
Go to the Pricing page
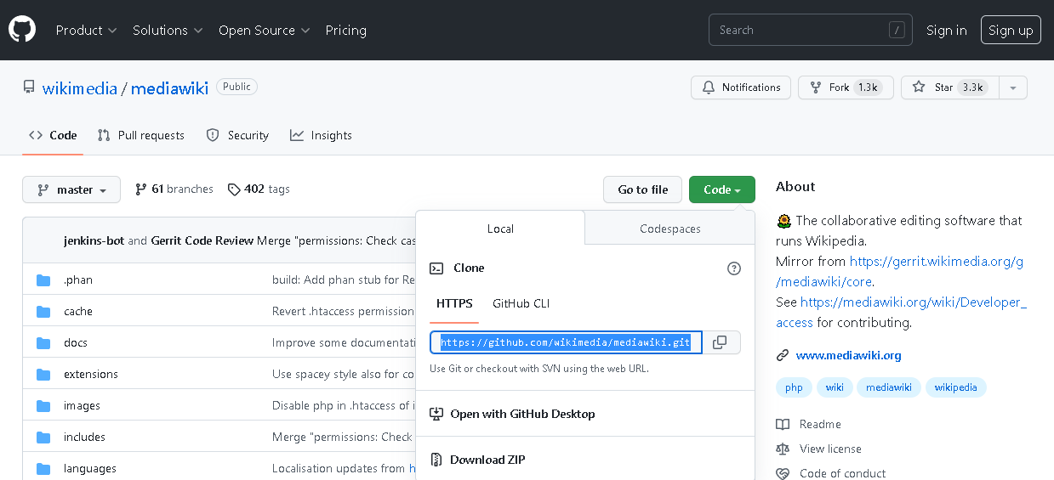[345, 31]
